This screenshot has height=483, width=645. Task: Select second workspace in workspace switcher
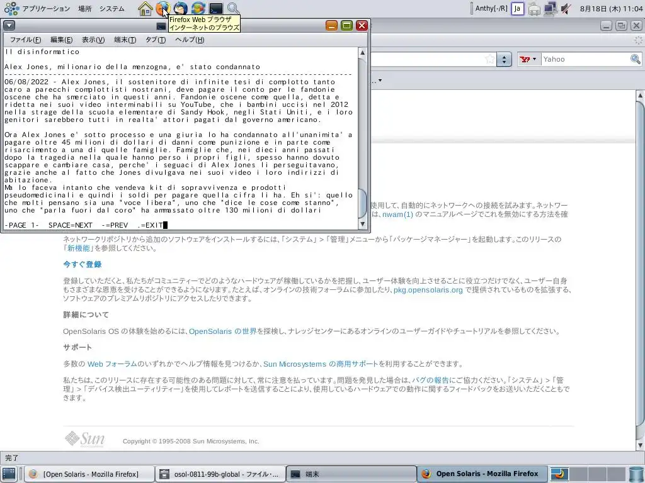click(578, 474)
